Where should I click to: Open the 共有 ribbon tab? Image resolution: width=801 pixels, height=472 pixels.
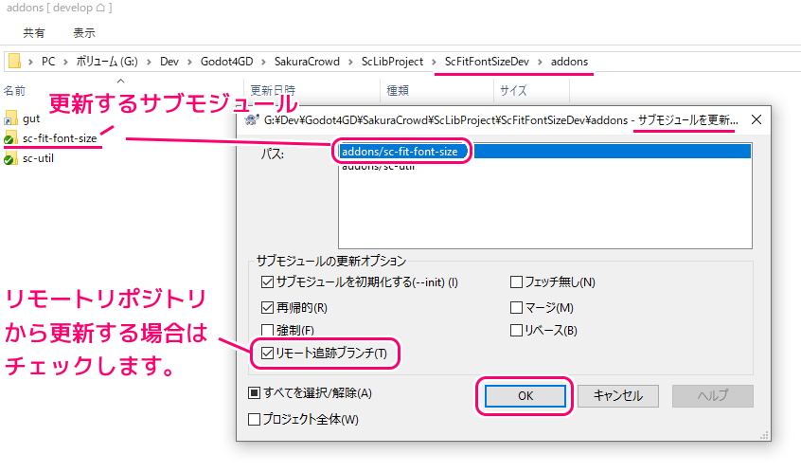point(34,32)
